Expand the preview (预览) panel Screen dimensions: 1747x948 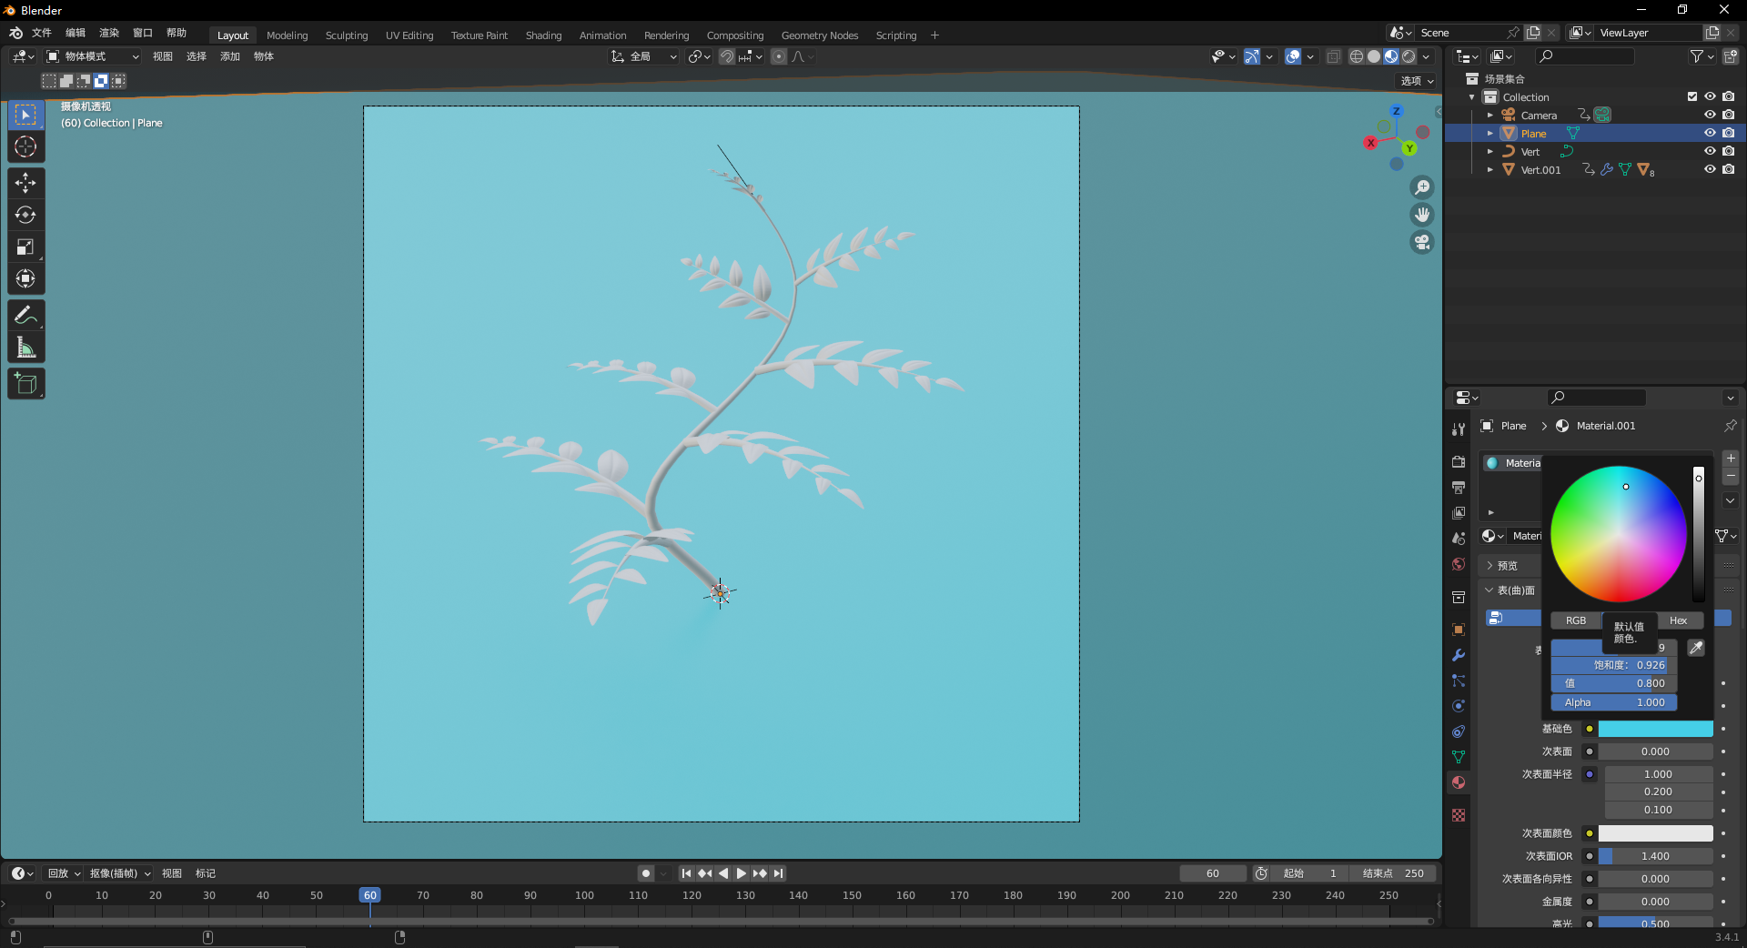point(1507,566)
